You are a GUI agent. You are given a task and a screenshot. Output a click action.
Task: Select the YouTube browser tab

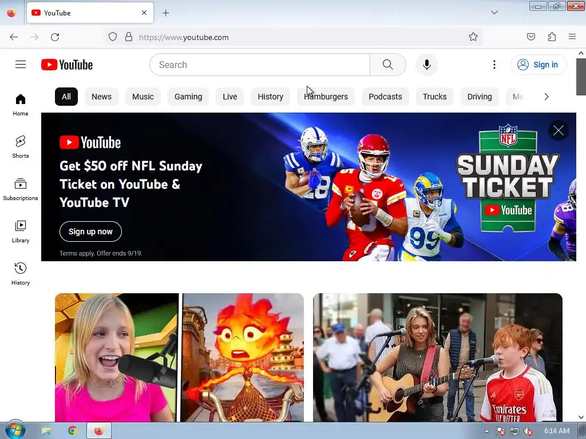90,13
